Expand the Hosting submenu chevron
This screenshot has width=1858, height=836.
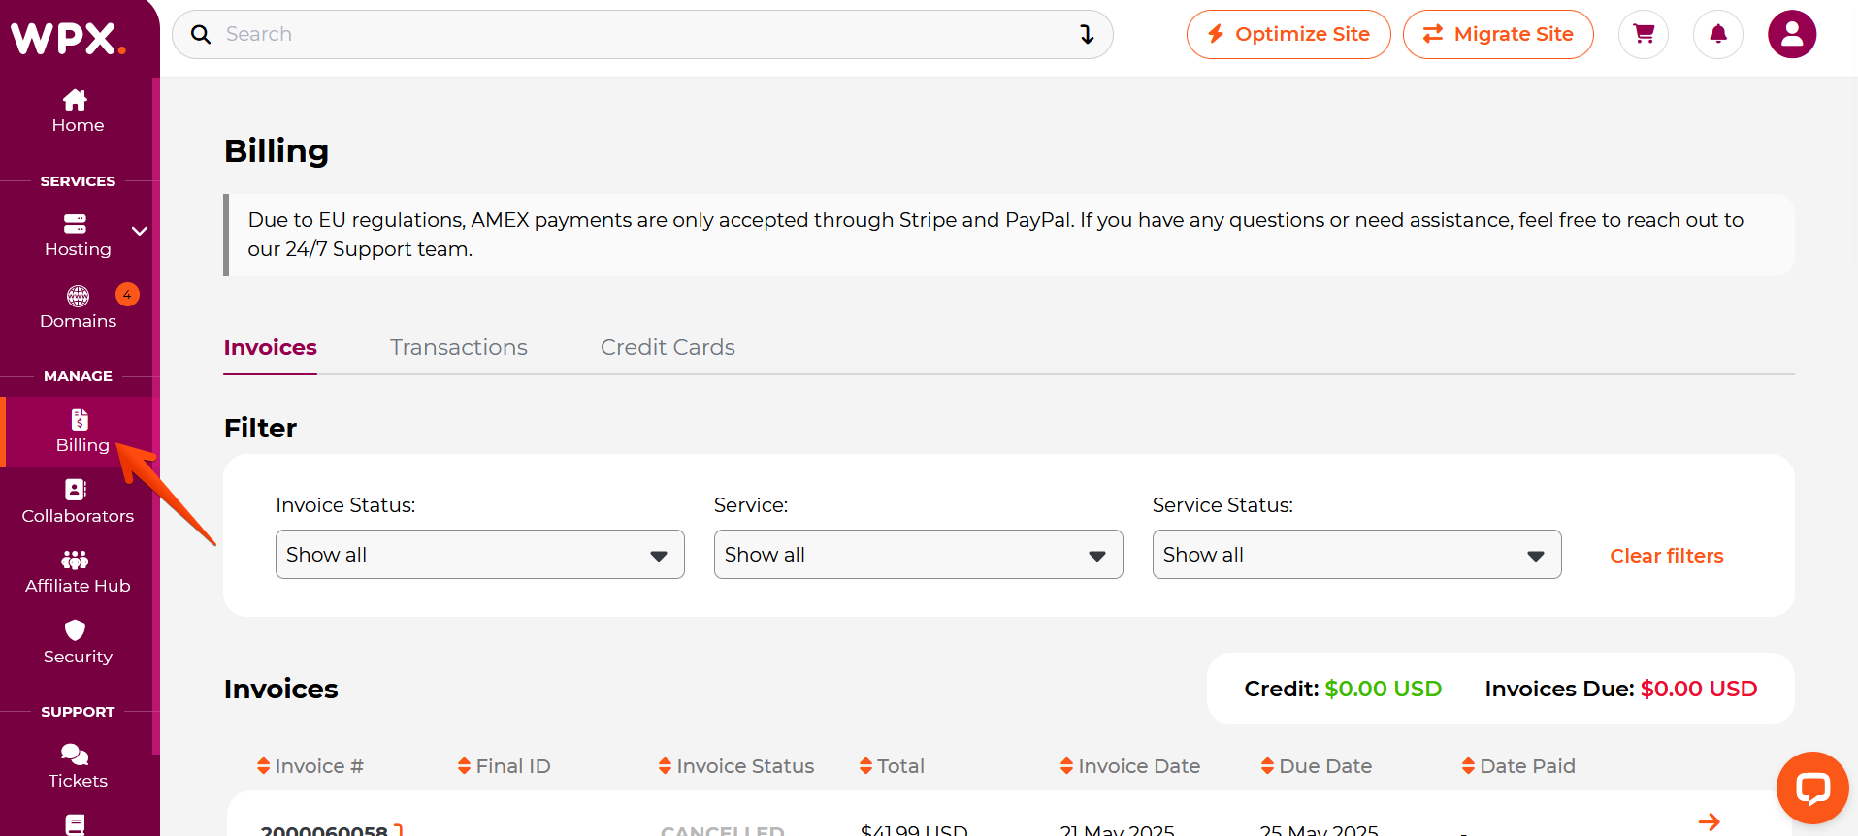click(x=140, y=231)
